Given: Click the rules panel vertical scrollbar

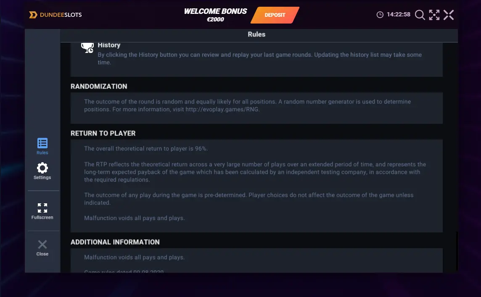Looking at the screenshot, I should click(x=457, y=251).
